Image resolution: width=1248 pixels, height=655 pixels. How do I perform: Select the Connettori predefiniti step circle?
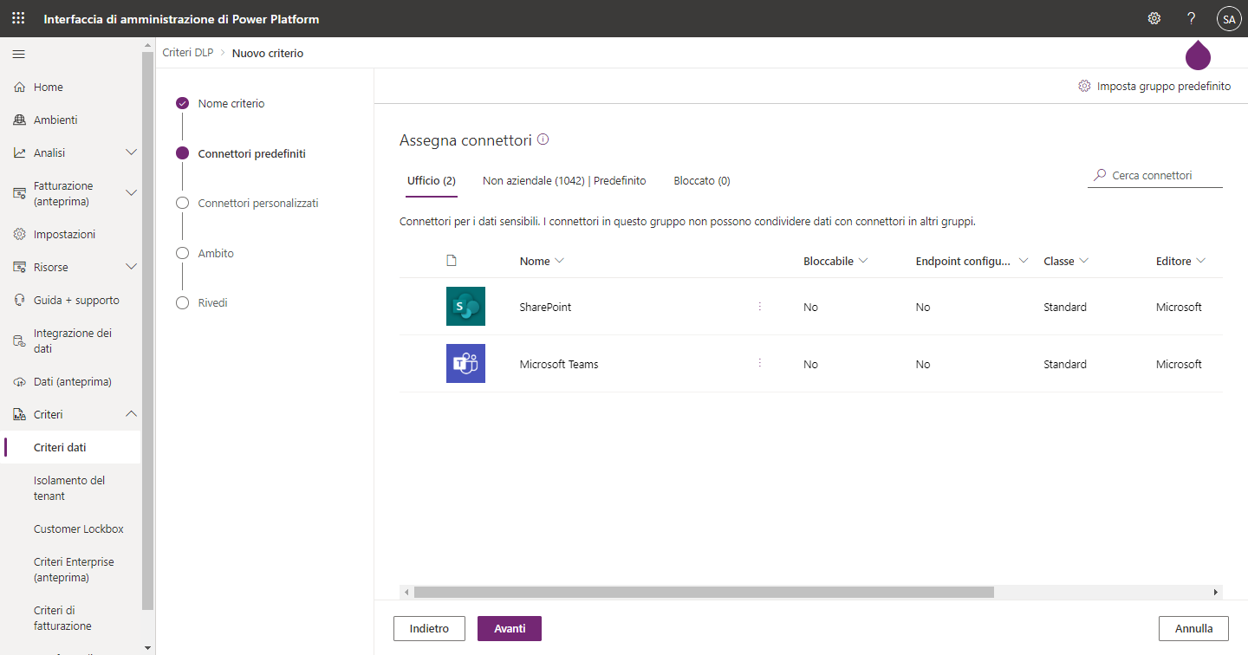pyautogui.click(x=182, y=153)
